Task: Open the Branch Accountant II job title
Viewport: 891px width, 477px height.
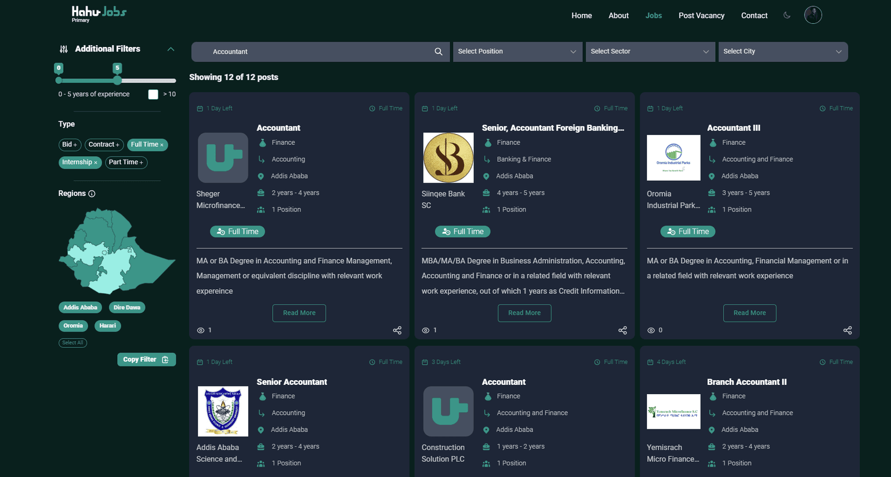Action: coord(747,382)
